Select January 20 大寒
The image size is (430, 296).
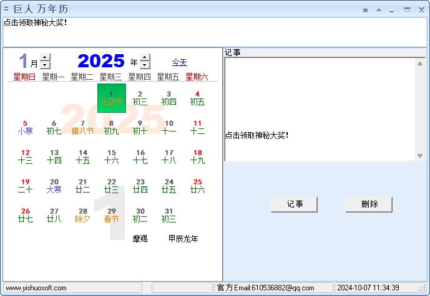[54, 186]
